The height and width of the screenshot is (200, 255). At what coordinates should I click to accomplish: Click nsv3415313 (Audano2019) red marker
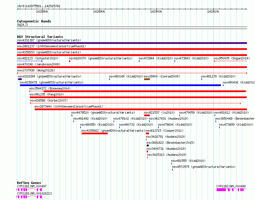(148, 158)
